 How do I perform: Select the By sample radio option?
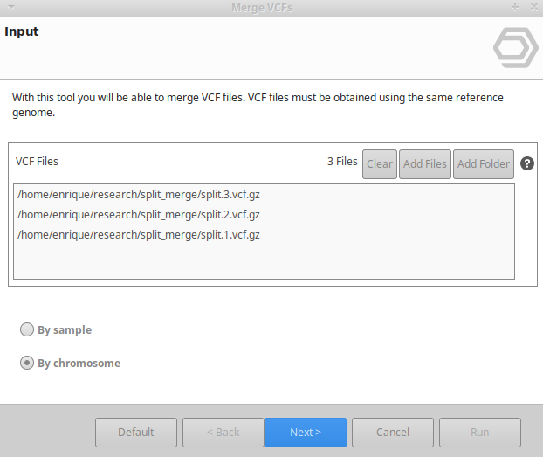click(x=27, y=330)
